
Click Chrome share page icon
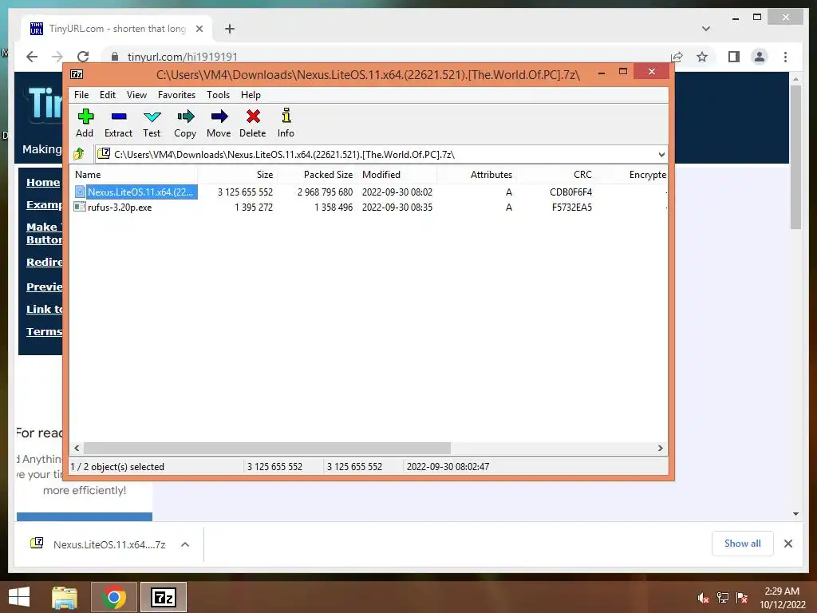coord(677,57)
